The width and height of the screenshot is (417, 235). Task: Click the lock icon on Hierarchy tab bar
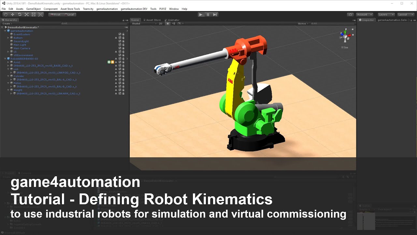coord(124,20)
